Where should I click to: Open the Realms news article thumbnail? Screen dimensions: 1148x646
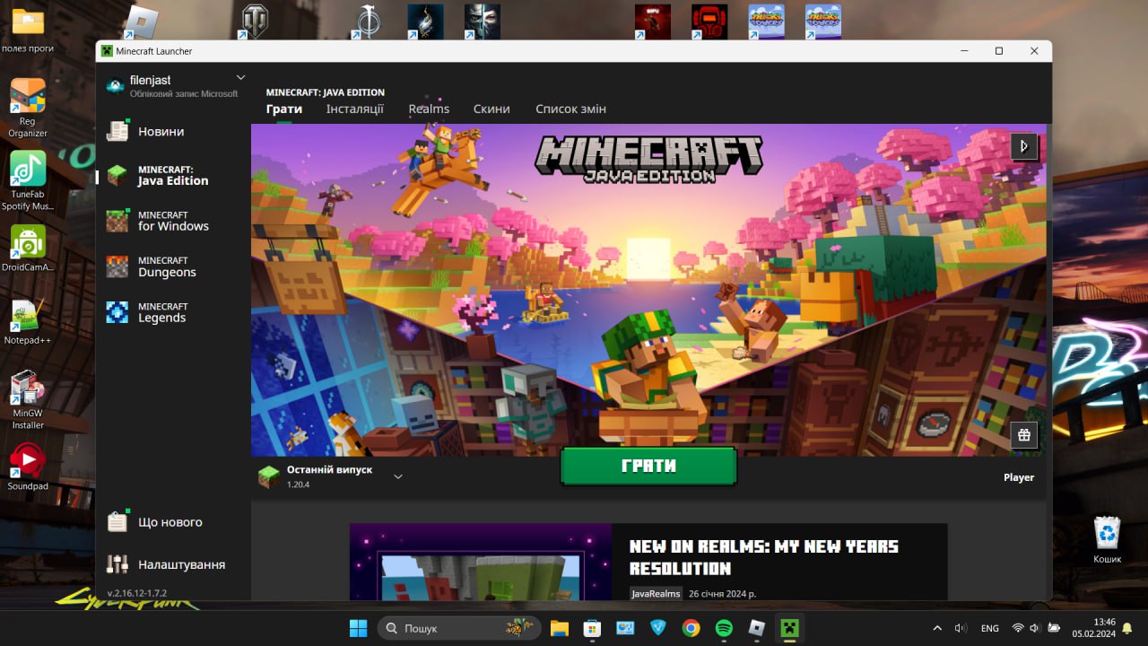pos(481,562)
